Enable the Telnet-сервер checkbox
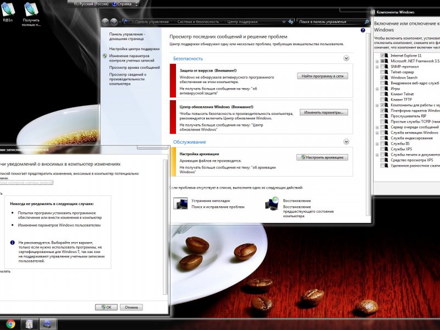Screen dimensions: 440x330 pos(382,72)
